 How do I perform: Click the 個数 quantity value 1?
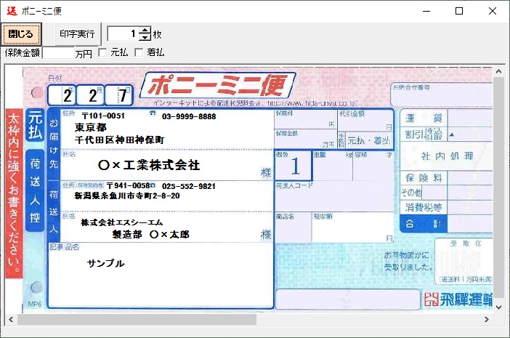click(295, 166)
